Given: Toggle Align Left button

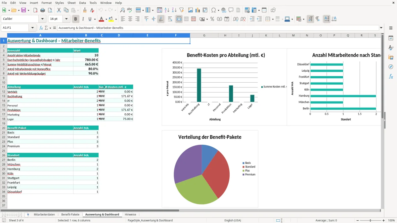Looking at the screenshot, I should pos(123,19).
